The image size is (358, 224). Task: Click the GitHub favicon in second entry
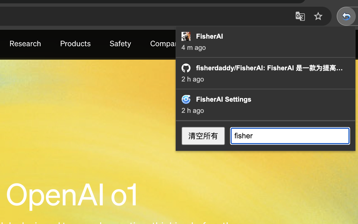point(186,68)
